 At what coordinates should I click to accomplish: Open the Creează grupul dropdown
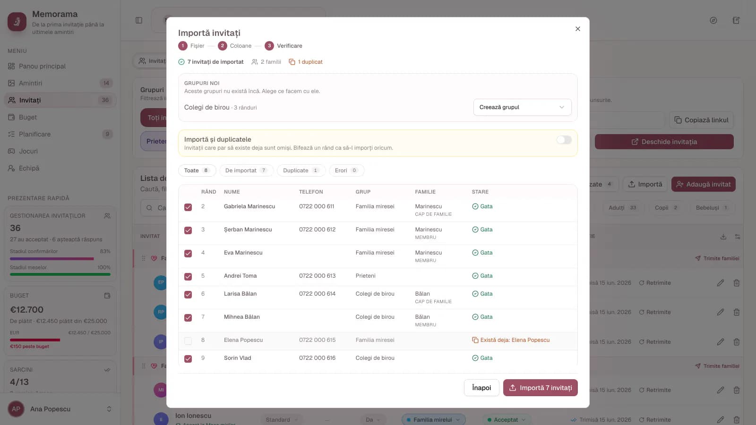[x=522, y=107]
